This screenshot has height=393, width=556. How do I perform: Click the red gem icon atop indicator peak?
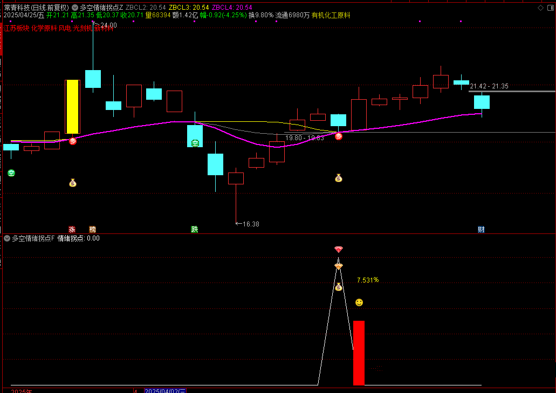(x=338, y=250)
